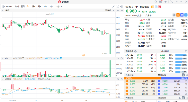Open more time periods dropdown arrow

(62, 7)
